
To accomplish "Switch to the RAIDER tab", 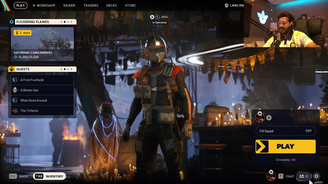I will (x=69, y=5).
